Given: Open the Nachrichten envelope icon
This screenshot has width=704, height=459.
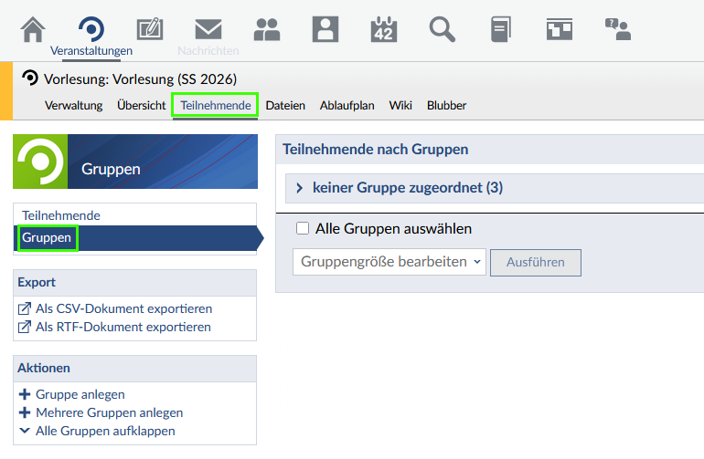Looking at the screenshot, I should pyautogui.click(x=208, y=29).
